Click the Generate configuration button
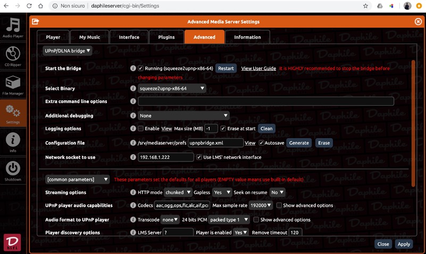 (x=299, y=143)
